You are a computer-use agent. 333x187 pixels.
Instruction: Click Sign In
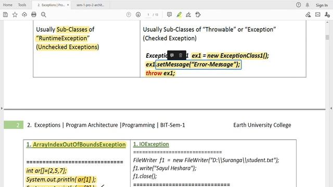pyautogui.click(x=322, y=5)
